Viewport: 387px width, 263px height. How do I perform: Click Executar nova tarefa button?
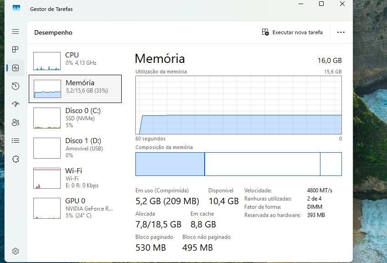pyautogui.click(x=292, y=32)
